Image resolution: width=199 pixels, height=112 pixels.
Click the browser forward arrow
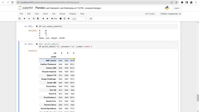pyautogui.click(x=8, y=2)
